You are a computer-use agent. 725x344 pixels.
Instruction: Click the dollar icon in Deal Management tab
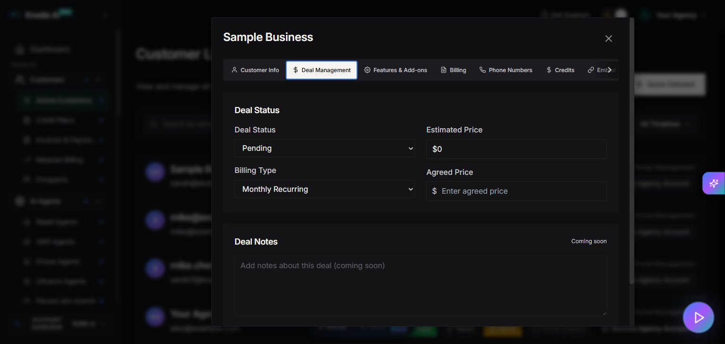click(295, 70)
